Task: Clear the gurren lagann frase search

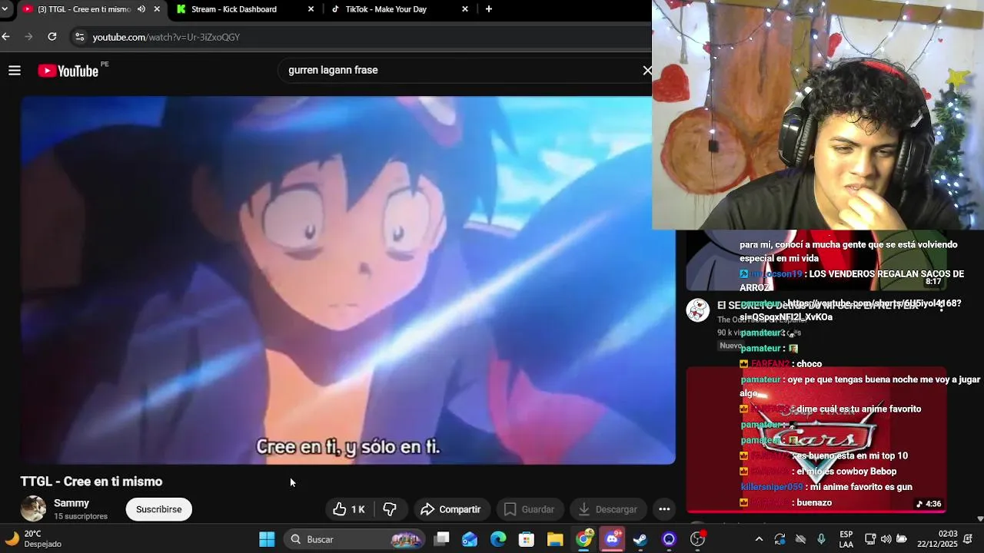Action: (647, 71)
